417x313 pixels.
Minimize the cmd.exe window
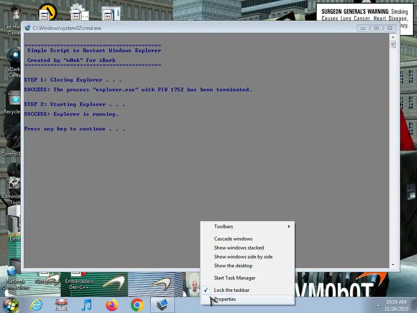[x=363, y=28]
